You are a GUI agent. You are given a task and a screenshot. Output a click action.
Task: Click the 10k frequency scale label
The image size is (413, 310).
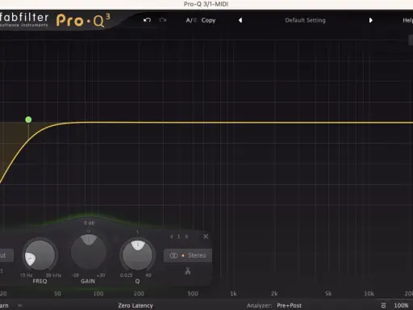coord(369,294)
